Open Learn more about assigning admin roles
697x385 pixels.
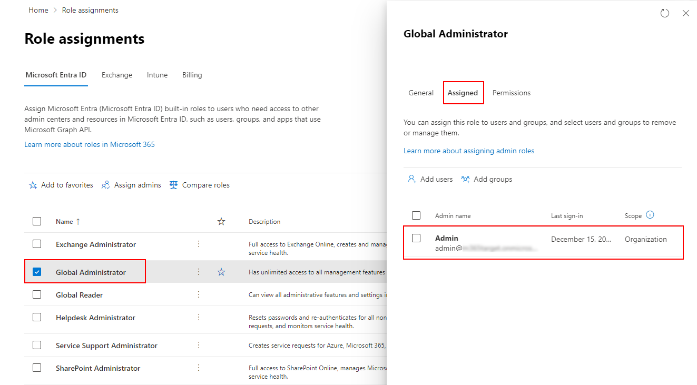468,151
